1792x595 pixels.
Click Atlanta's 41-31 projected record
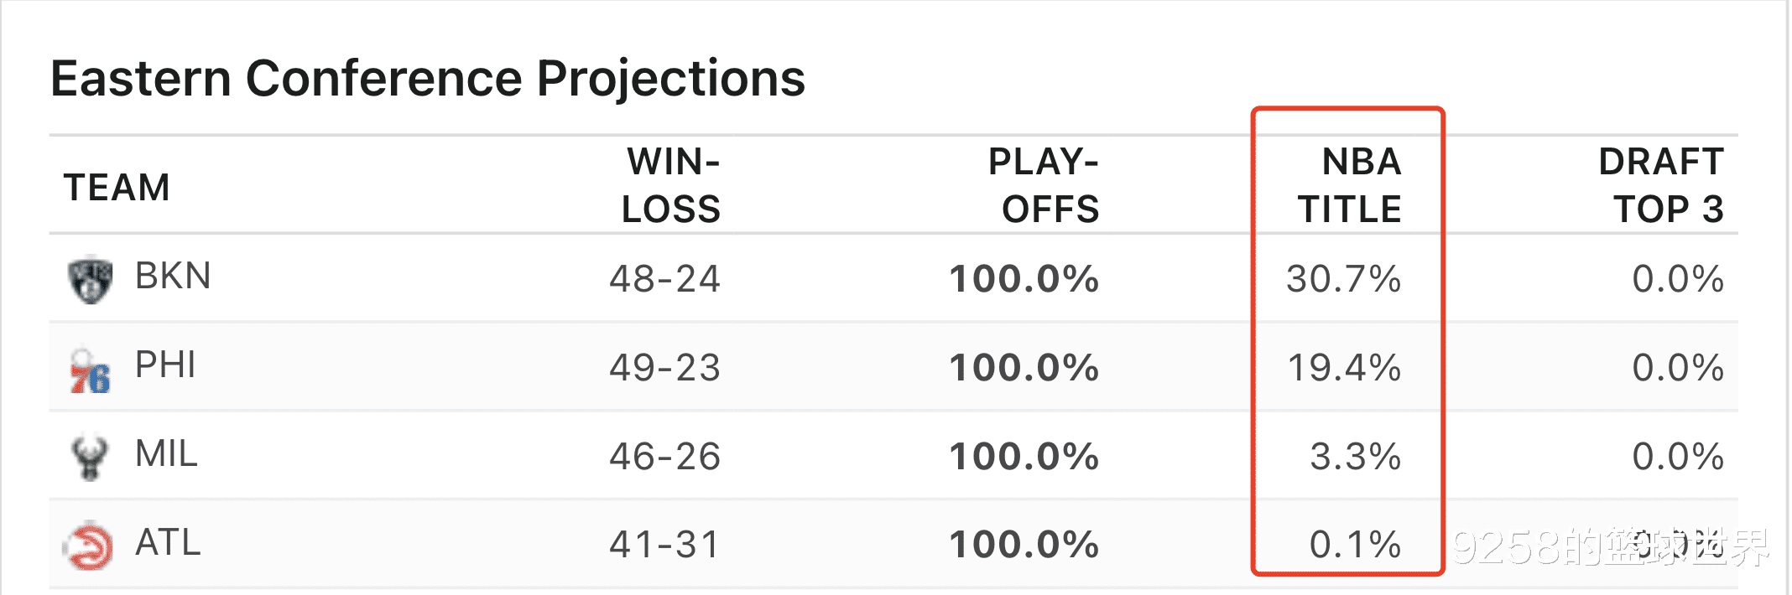coord(665,545)
